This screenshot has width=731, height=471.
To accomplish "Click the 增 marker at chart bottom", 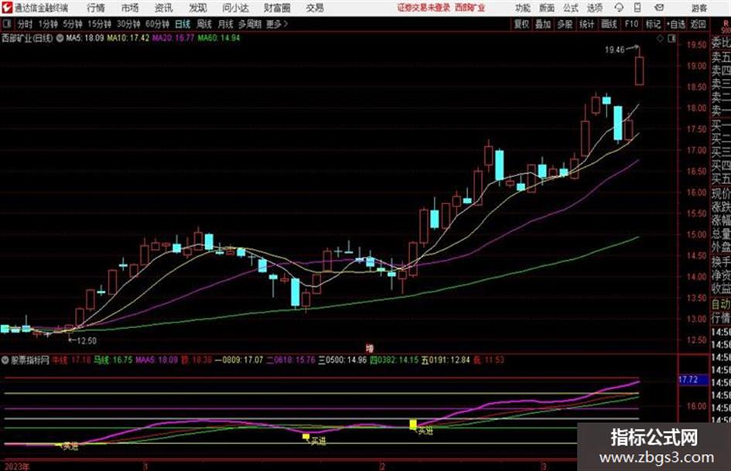I will point(370,348).
